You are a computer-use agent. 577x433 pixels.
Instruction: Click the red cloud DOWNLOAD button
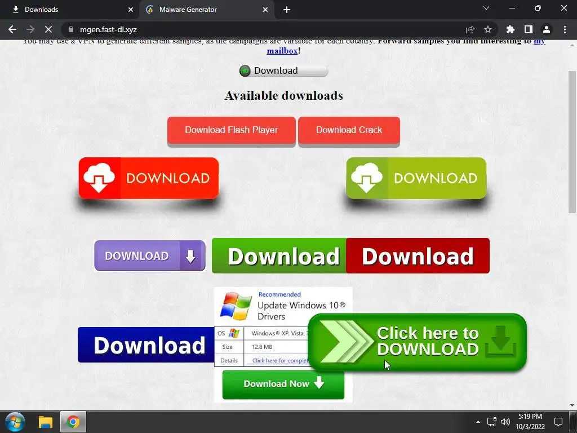point(149,178)
